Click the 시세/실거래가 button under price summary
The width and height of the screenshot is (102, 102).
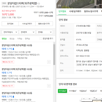[x=27, y=24]
